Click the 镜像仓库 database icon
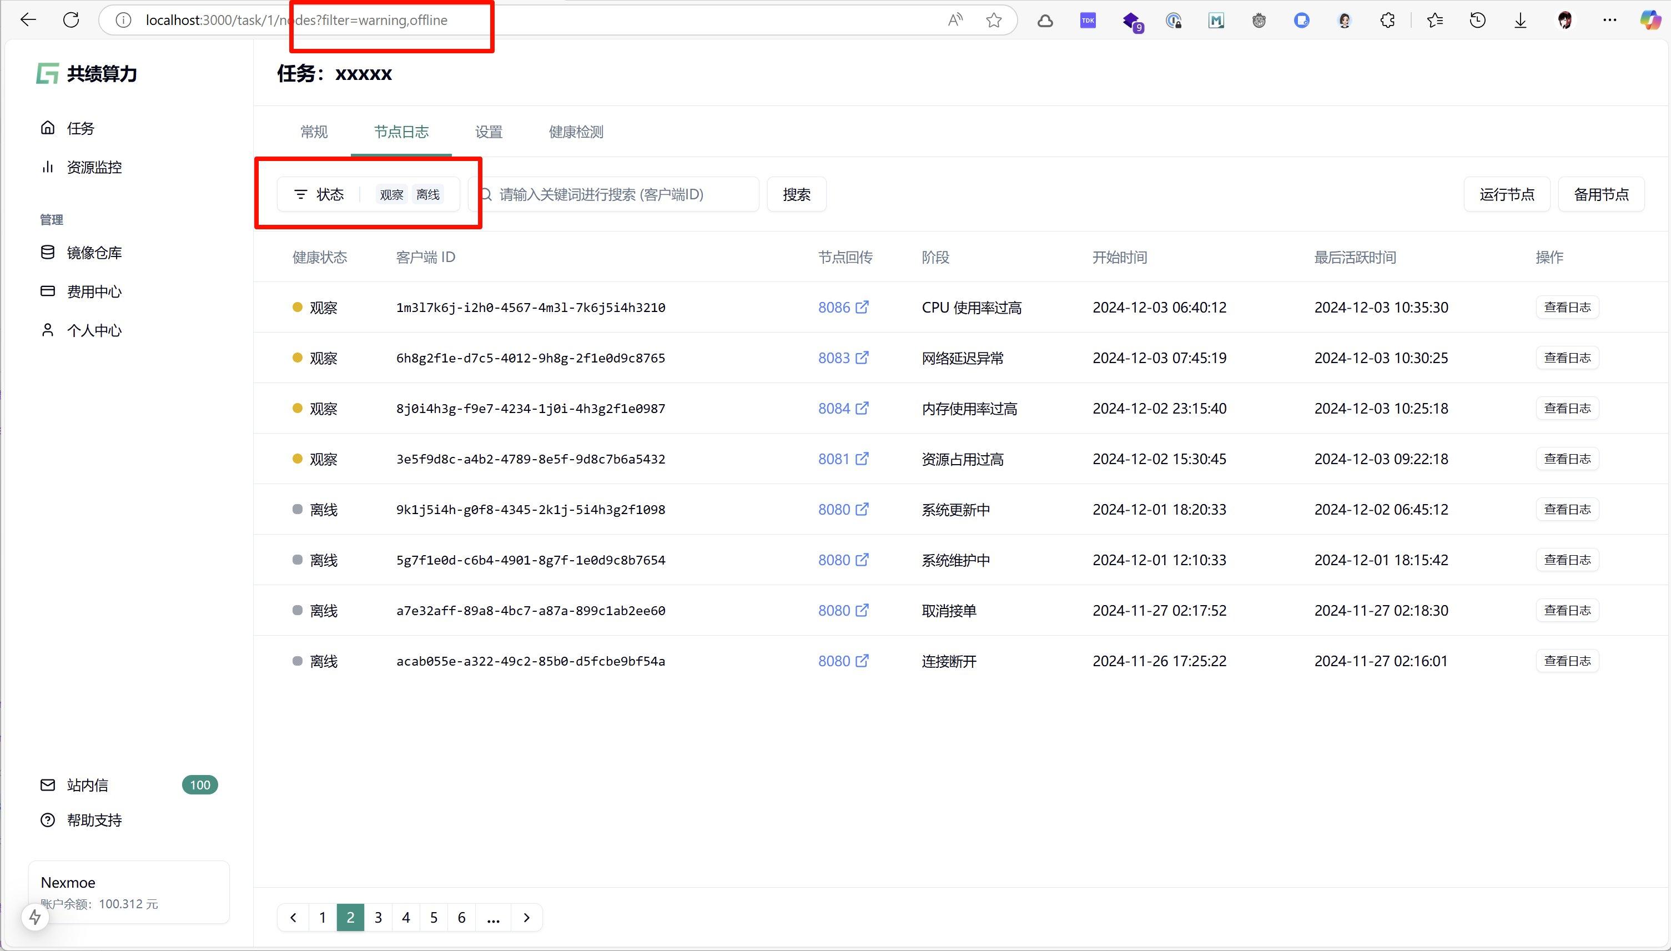Screen dimensions: 1671x951 tap(48, 253)
